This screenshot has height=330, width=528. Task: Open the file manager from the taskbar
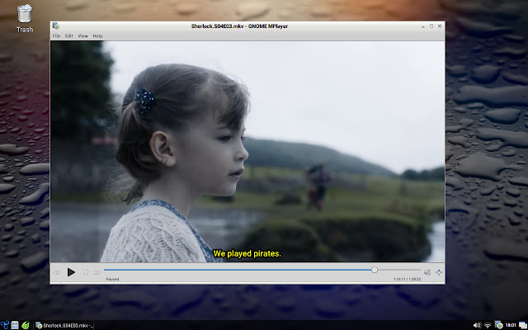15,325
